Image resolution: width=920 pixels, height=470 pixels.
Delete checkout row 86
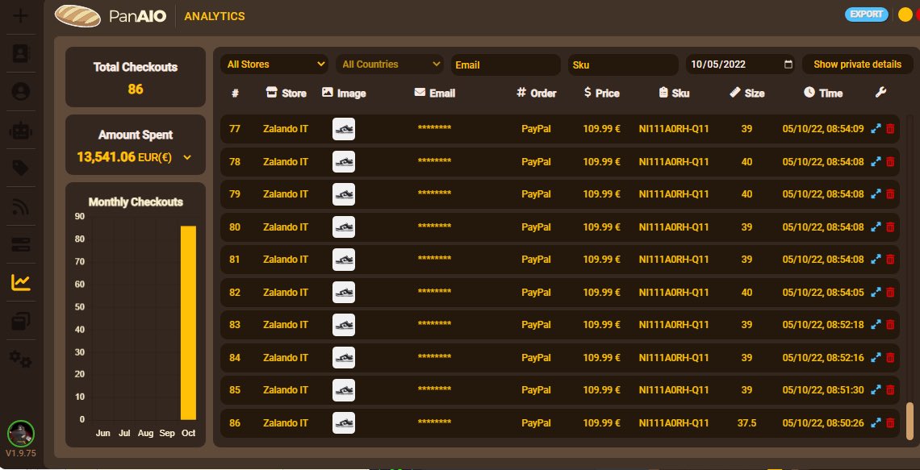pyautogui.click(x=890, y=422)
